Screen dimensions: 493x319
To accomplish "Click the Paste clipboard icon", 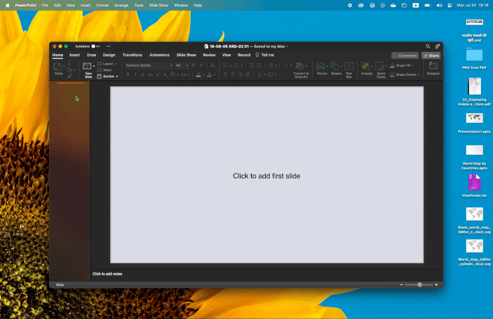I will coord(58,67).
